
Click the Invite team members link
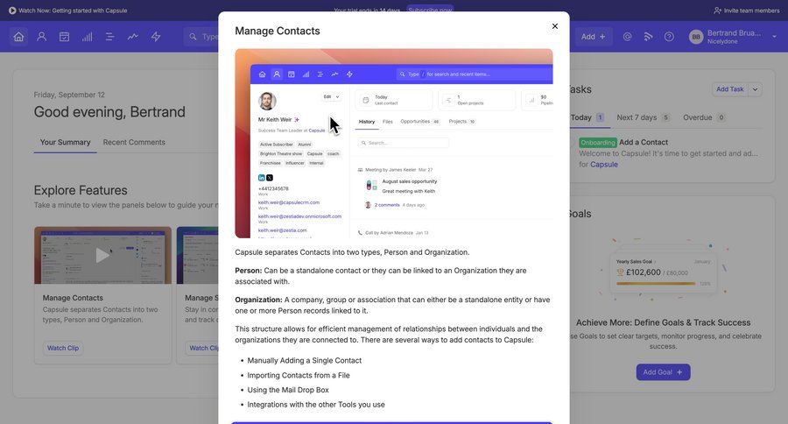(x=746, y=11)
